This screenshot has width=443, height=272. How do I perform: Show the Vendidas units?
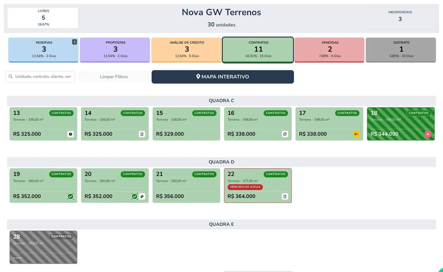point(329,50)
